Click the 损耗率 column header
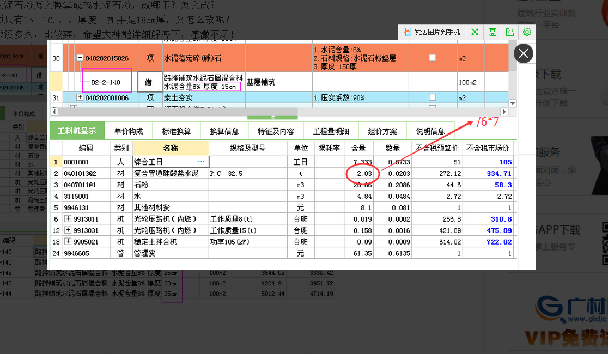The image size is (608, 354). point(329,148)
